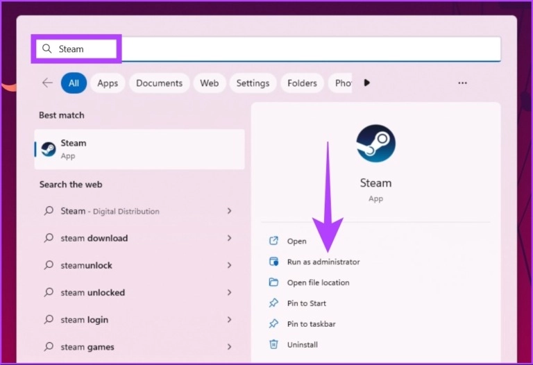Click the search magnifier icon in search box
The width and height of the screenshot is (533, 365).
click(x=47, y=49)
